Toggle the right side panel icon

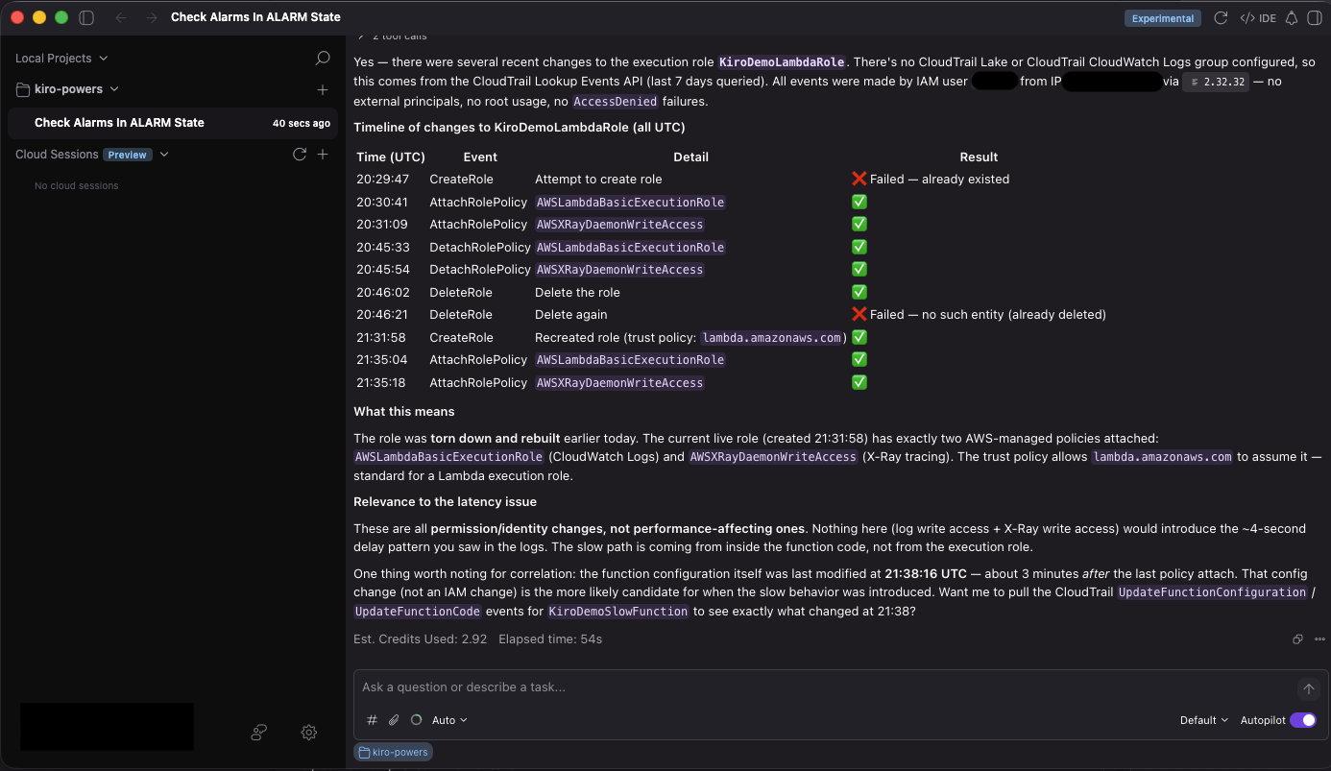click(x=1315, y=17)
